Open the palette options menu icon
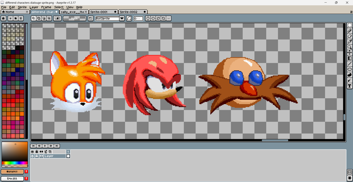 (21, 18)
